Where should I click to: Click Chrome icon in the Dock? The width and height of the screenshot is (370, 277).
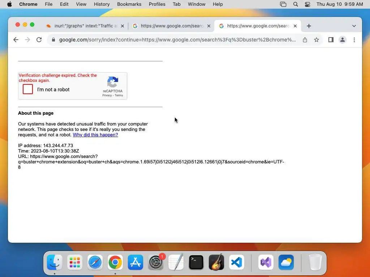pos(115,262)
